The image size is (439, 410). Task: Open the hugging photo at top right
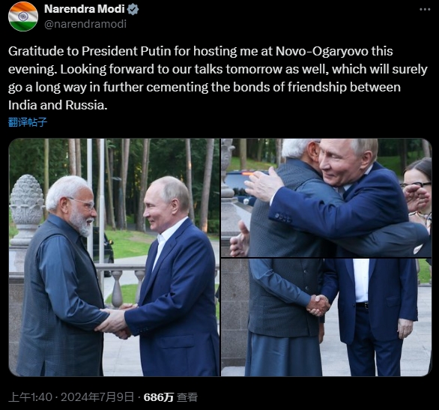coord(326,198)
